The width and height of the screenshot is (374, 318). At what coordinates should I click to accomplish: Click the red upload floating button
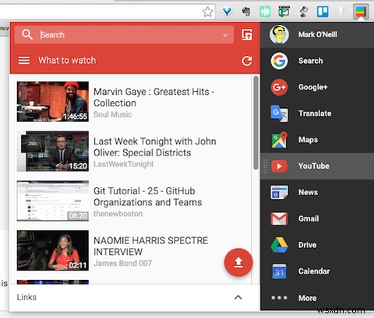pos(238,262)
